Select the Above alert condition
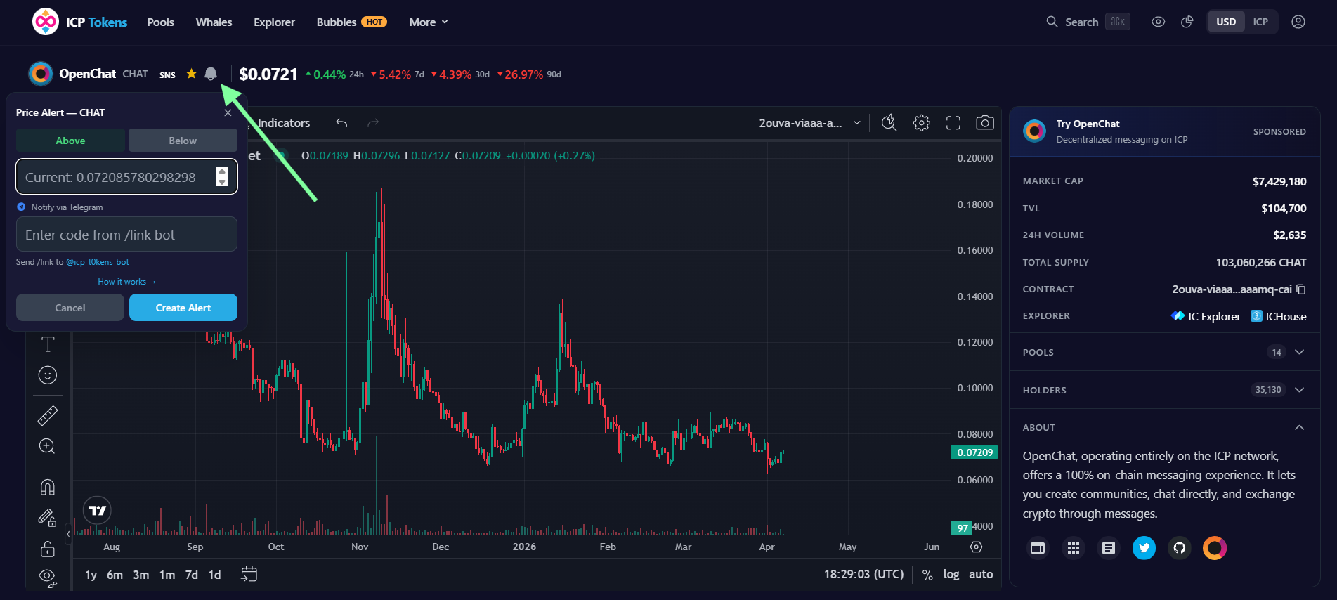This screenshot has height=600, width=1337. tap(70, 141)
